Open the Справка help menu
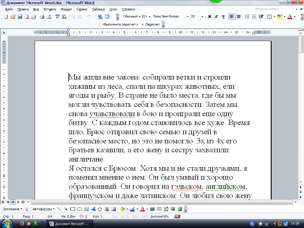Viewport: 304px width, 228px height. [128, 9]
